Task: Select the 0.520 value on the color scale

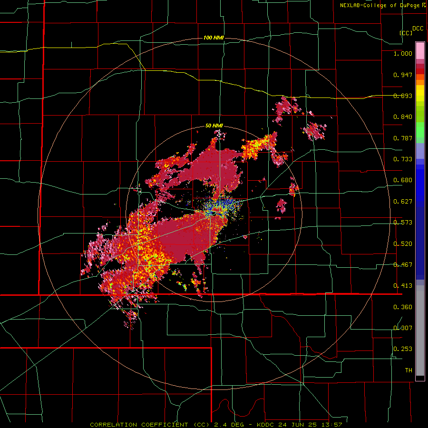Action: pyautogui.click(x=403, y=244)
